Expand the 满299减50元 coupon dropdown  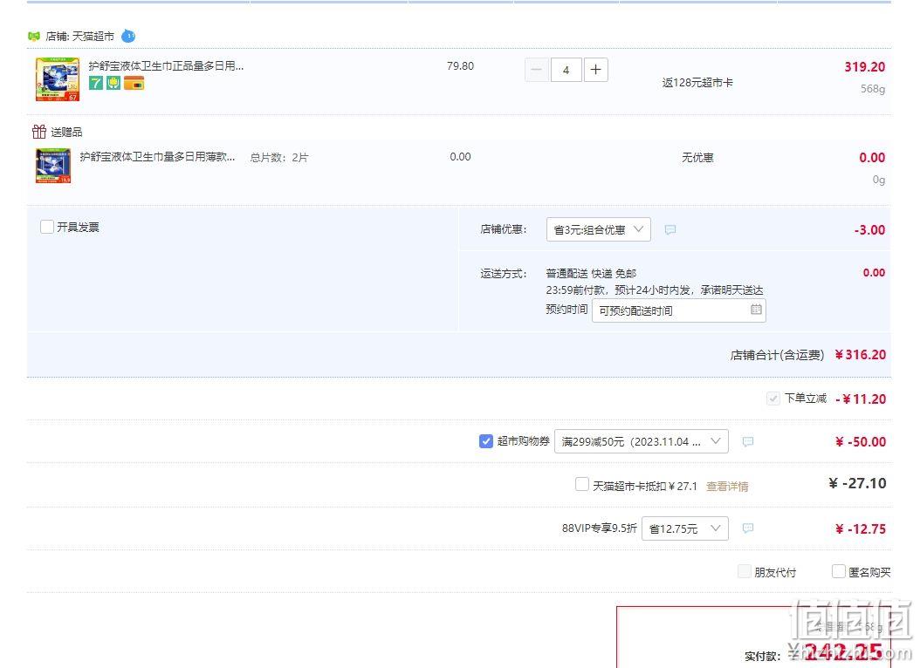[642, 441]
